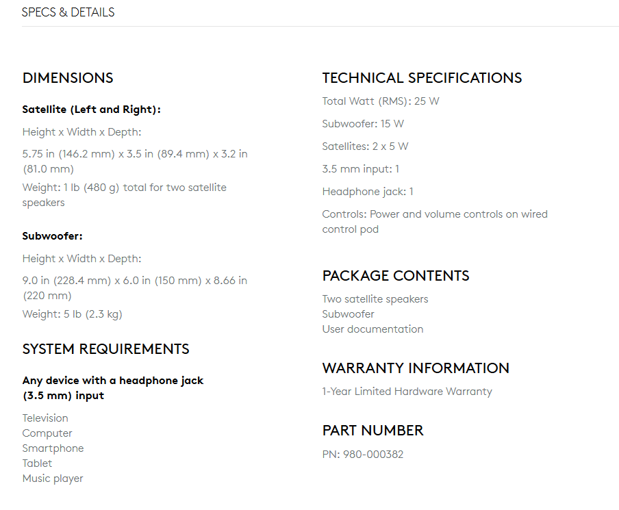
Task: Click the Two satellite speakers item
Action: pyautogui.click(x=375, y=299)
